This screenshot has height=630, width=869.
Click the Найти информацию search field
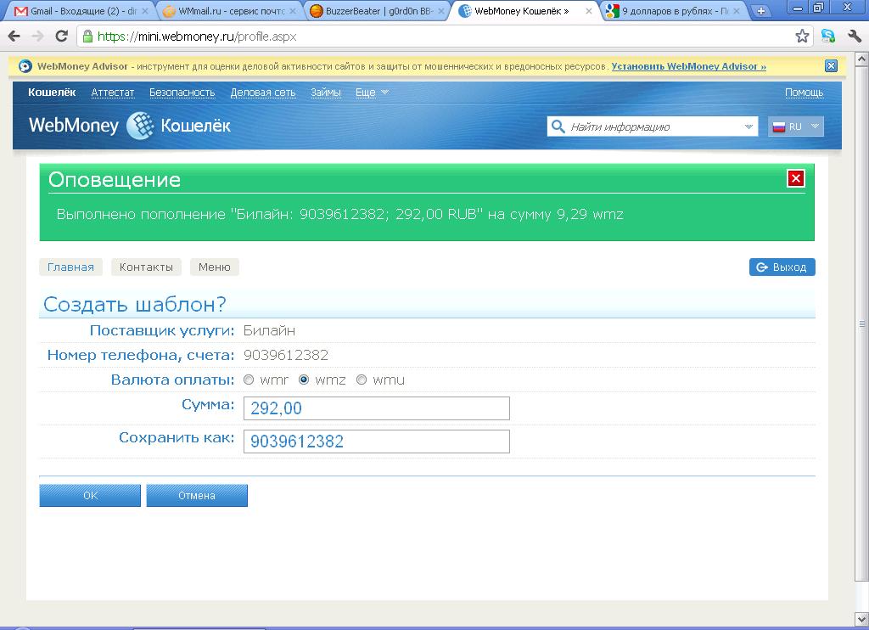(653, 127)
